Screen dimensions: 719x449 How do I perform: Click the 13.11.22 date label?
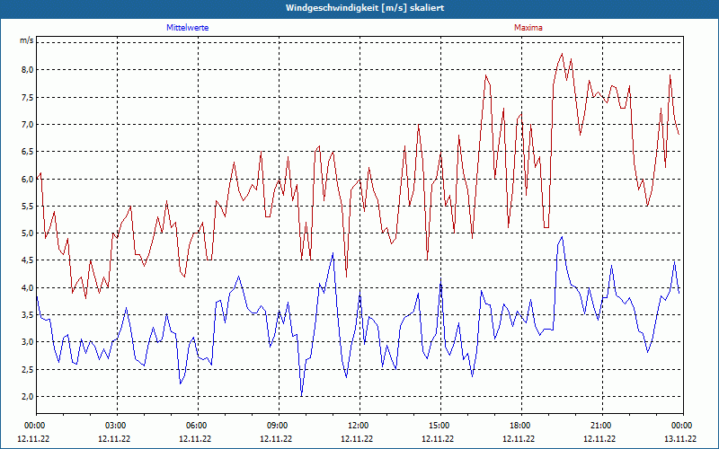681,438
